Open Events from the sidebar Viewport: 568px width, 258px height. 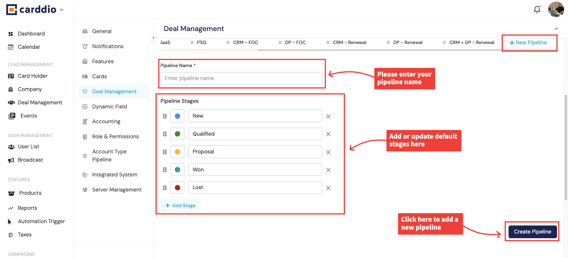[29, 116]
